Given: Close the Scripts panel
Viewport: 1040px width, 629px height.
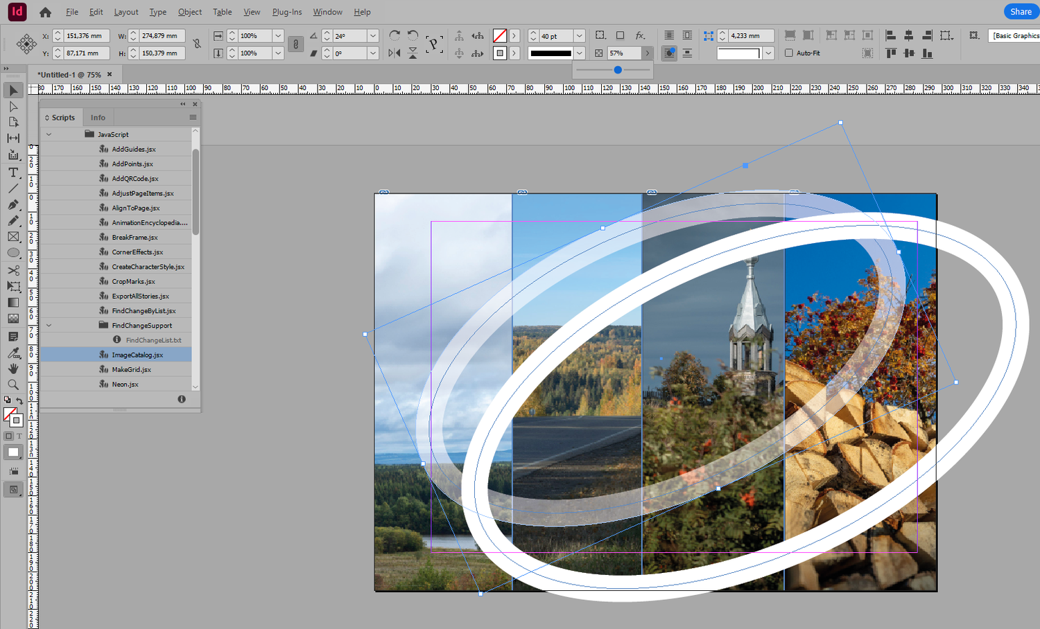Looking at the screenshot, I should [195, 104].
